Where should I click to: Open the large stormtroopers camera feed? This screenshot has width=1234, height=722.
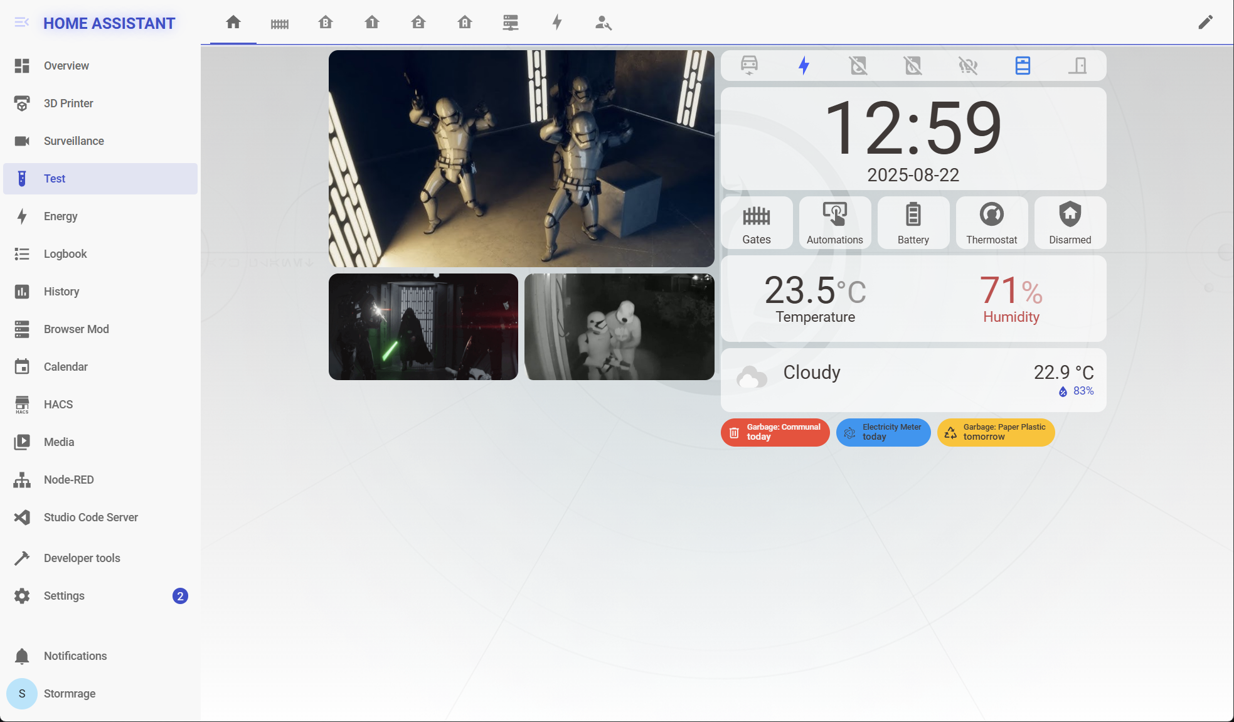tap(521, 159)
